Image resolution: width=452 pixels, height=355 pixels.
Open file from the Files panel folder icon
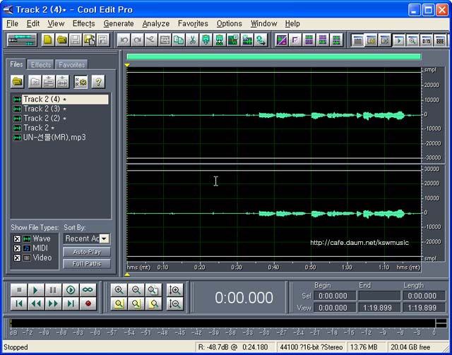[17, 82]
